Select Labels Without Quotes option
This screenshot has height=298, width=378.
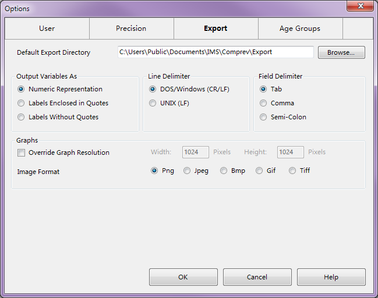[22, 117]
